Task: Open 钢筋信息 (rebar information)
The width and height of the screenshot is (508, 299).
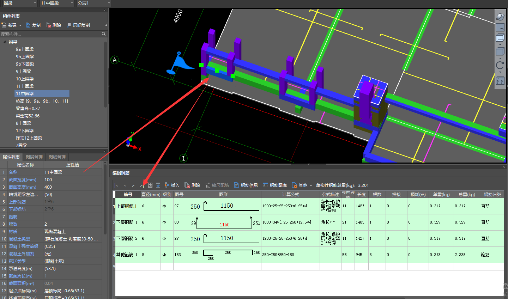Action: click(246, 185)
